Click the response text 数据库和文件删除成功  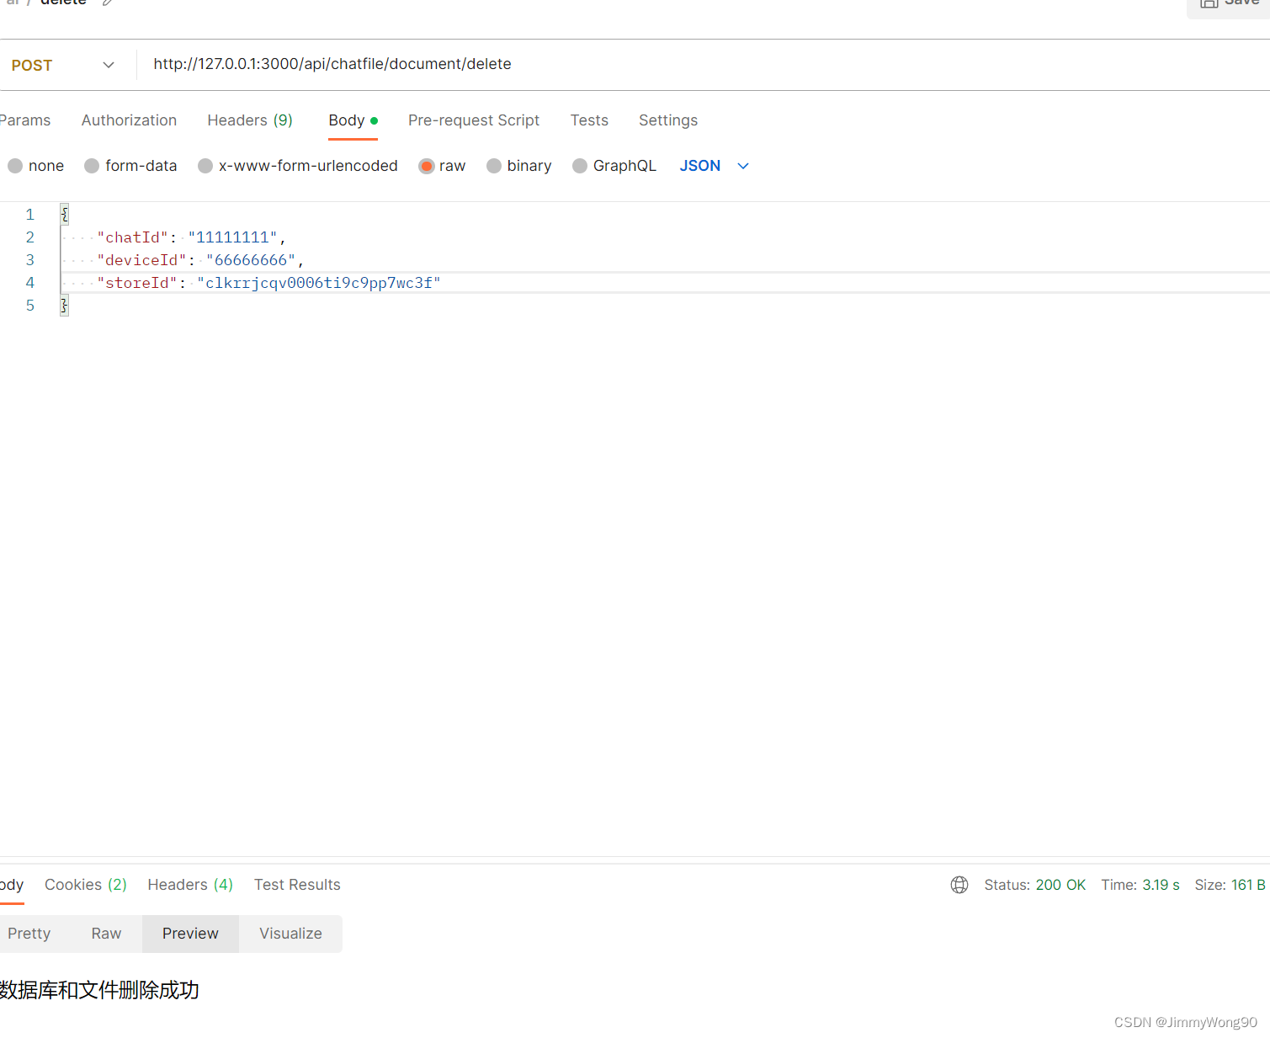pyautogui.click(x=99, y=990)
